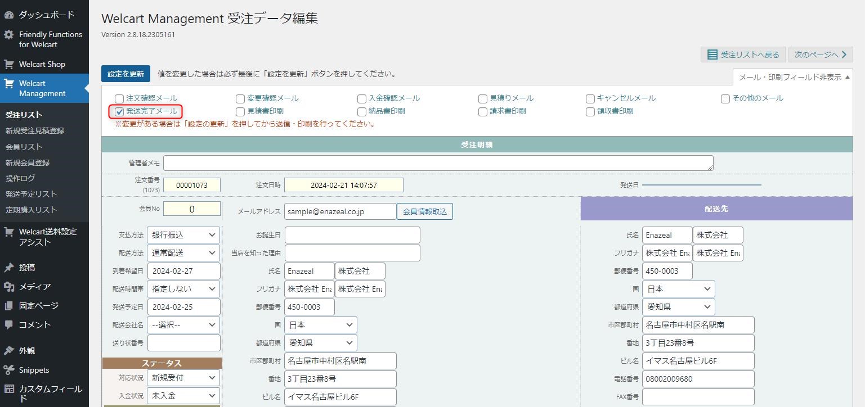Click the Friendly Functions gear icon
This screenshot has width=865, height=407.
point(8,35)
